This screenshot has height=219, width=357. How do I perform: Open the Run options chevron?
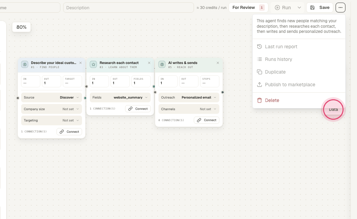299,8
